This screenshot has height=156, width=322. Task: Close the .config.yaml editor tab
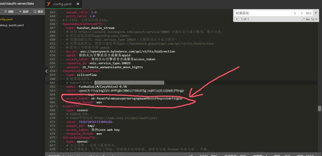tap(78, 4)
